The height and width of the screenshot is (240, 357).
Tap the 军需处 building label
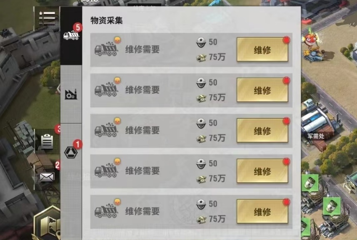(316, 136)
